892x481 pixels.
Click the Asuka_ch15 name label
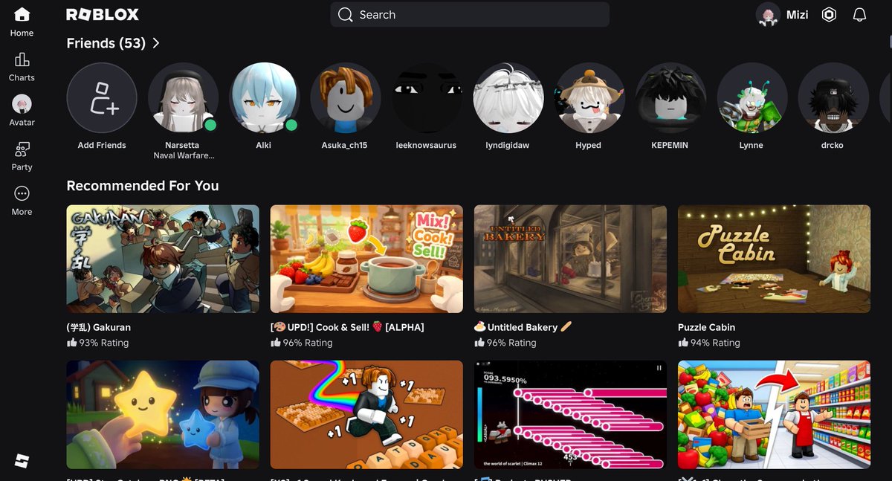[x=345, y=145]
